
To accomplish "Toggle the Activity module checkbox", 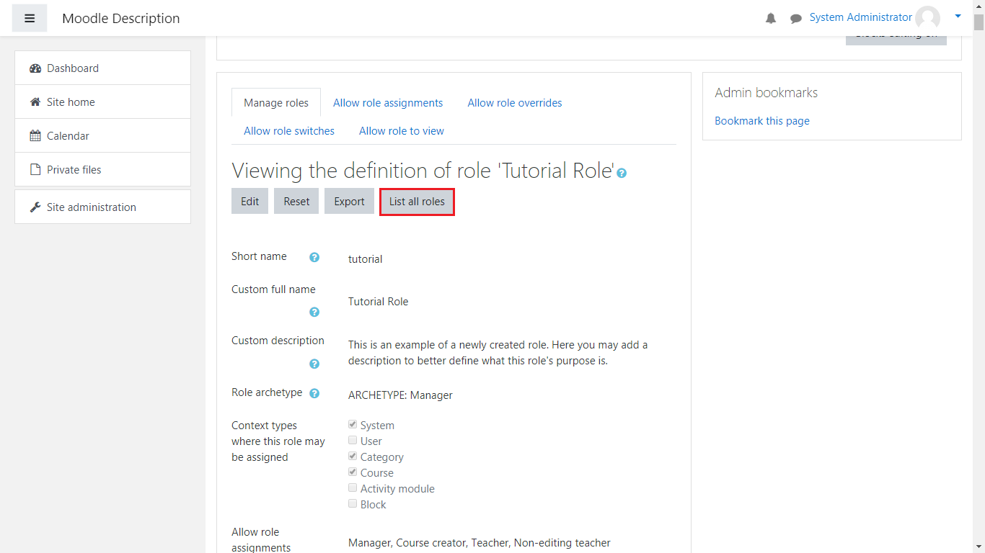I will pos(353,488).
